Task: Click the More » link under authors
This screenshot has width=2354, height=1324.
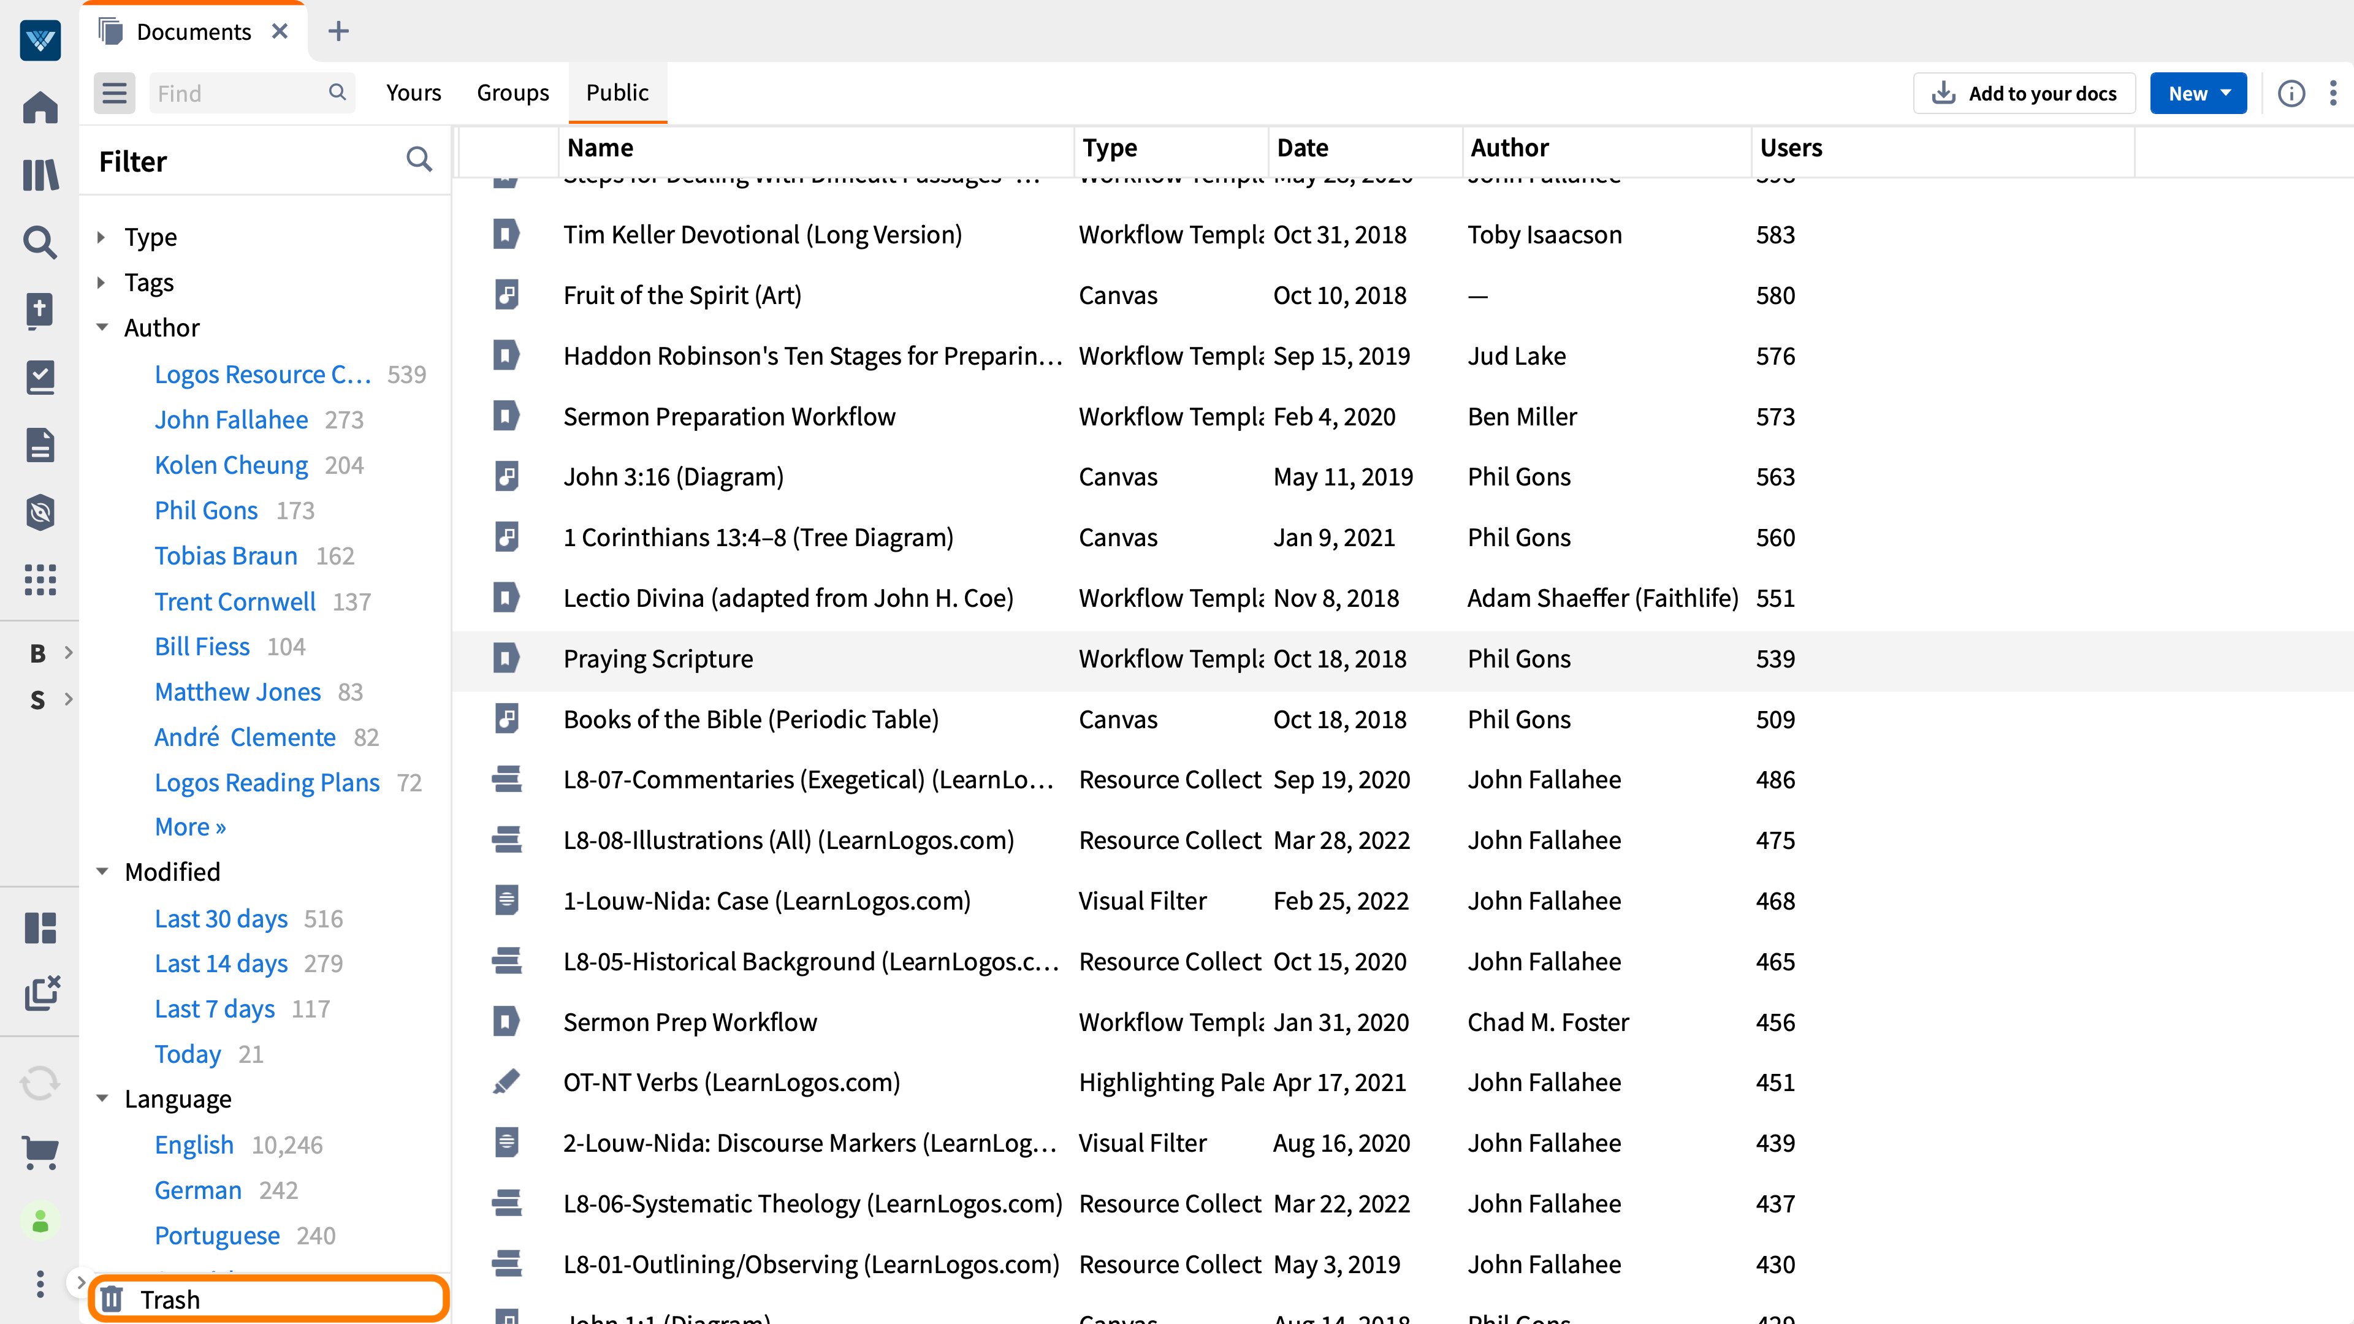Action: pyautogui.click(x=190, y=826)
